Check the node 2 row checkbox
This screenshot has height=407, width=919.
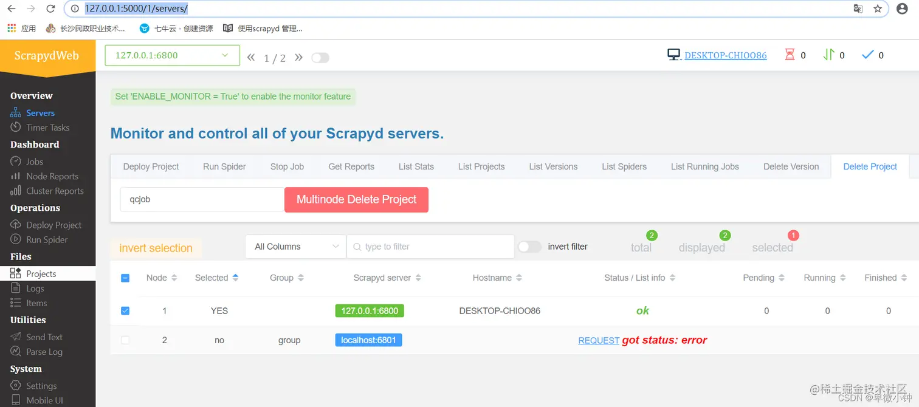tap(125, 340)
